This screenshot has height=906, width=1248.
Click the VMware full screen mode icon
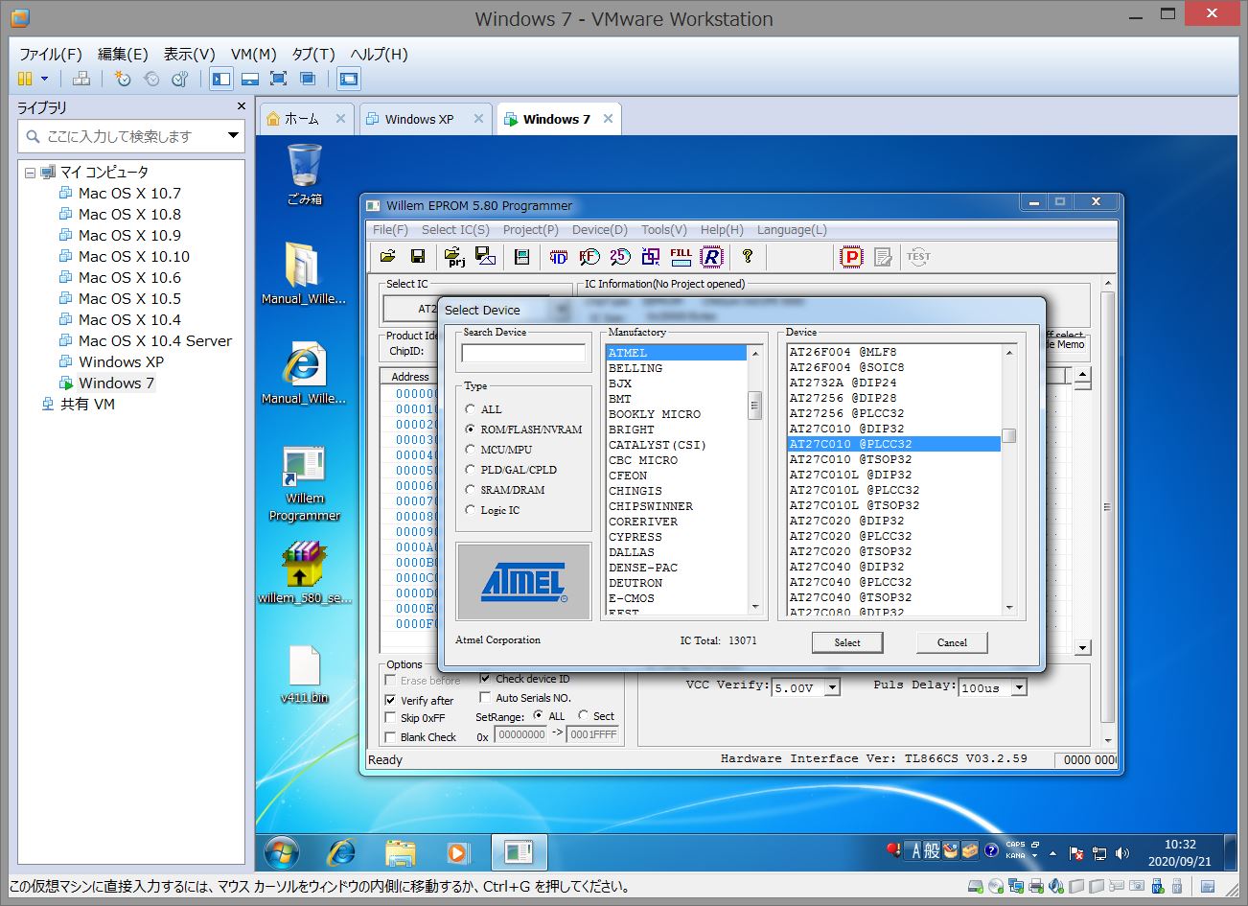click(x=279, y=79)
